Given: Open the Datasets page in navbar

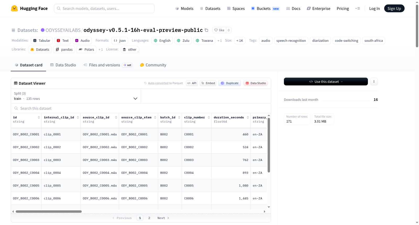Looking at the screenshot, I should 210,8.
